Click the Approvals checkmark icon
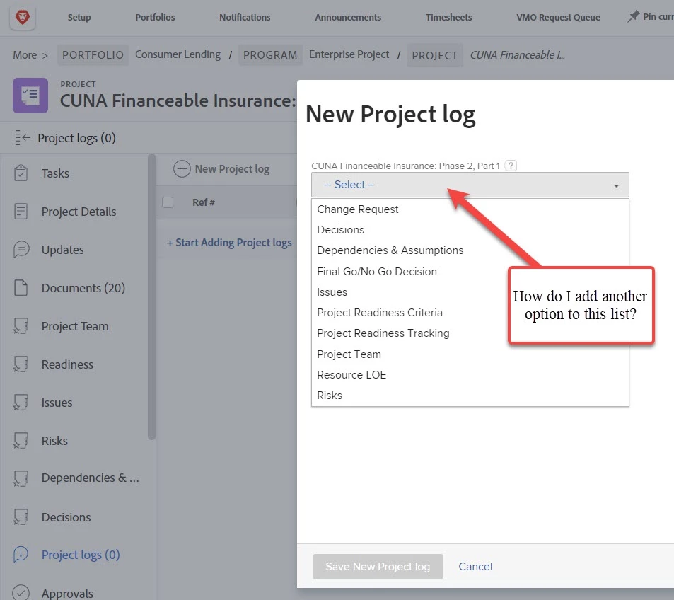Image resolution: width=674 pixels, height=600 pixels. click(21, 593)
